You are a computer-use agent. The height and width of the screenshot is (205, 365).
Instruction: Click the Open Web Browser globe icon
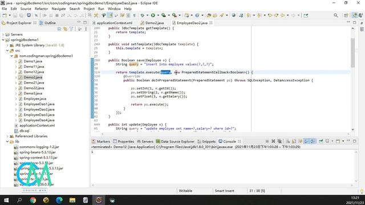click(233, 15)
